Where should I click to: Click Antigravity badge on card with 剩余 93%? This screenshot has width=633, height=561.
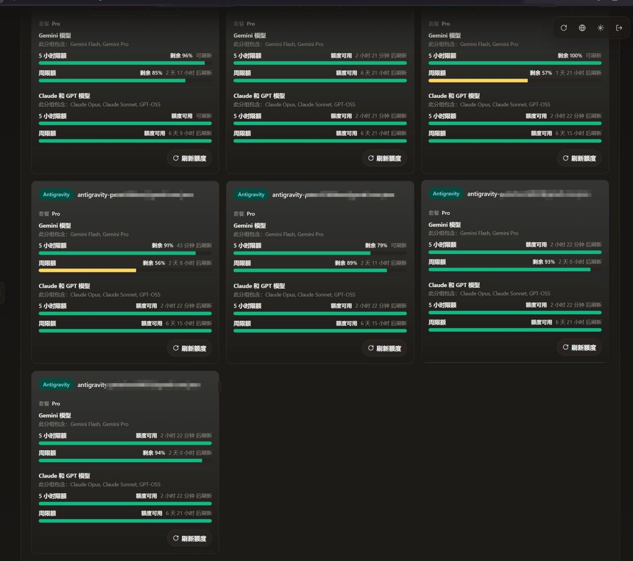(x=446, y=194)
